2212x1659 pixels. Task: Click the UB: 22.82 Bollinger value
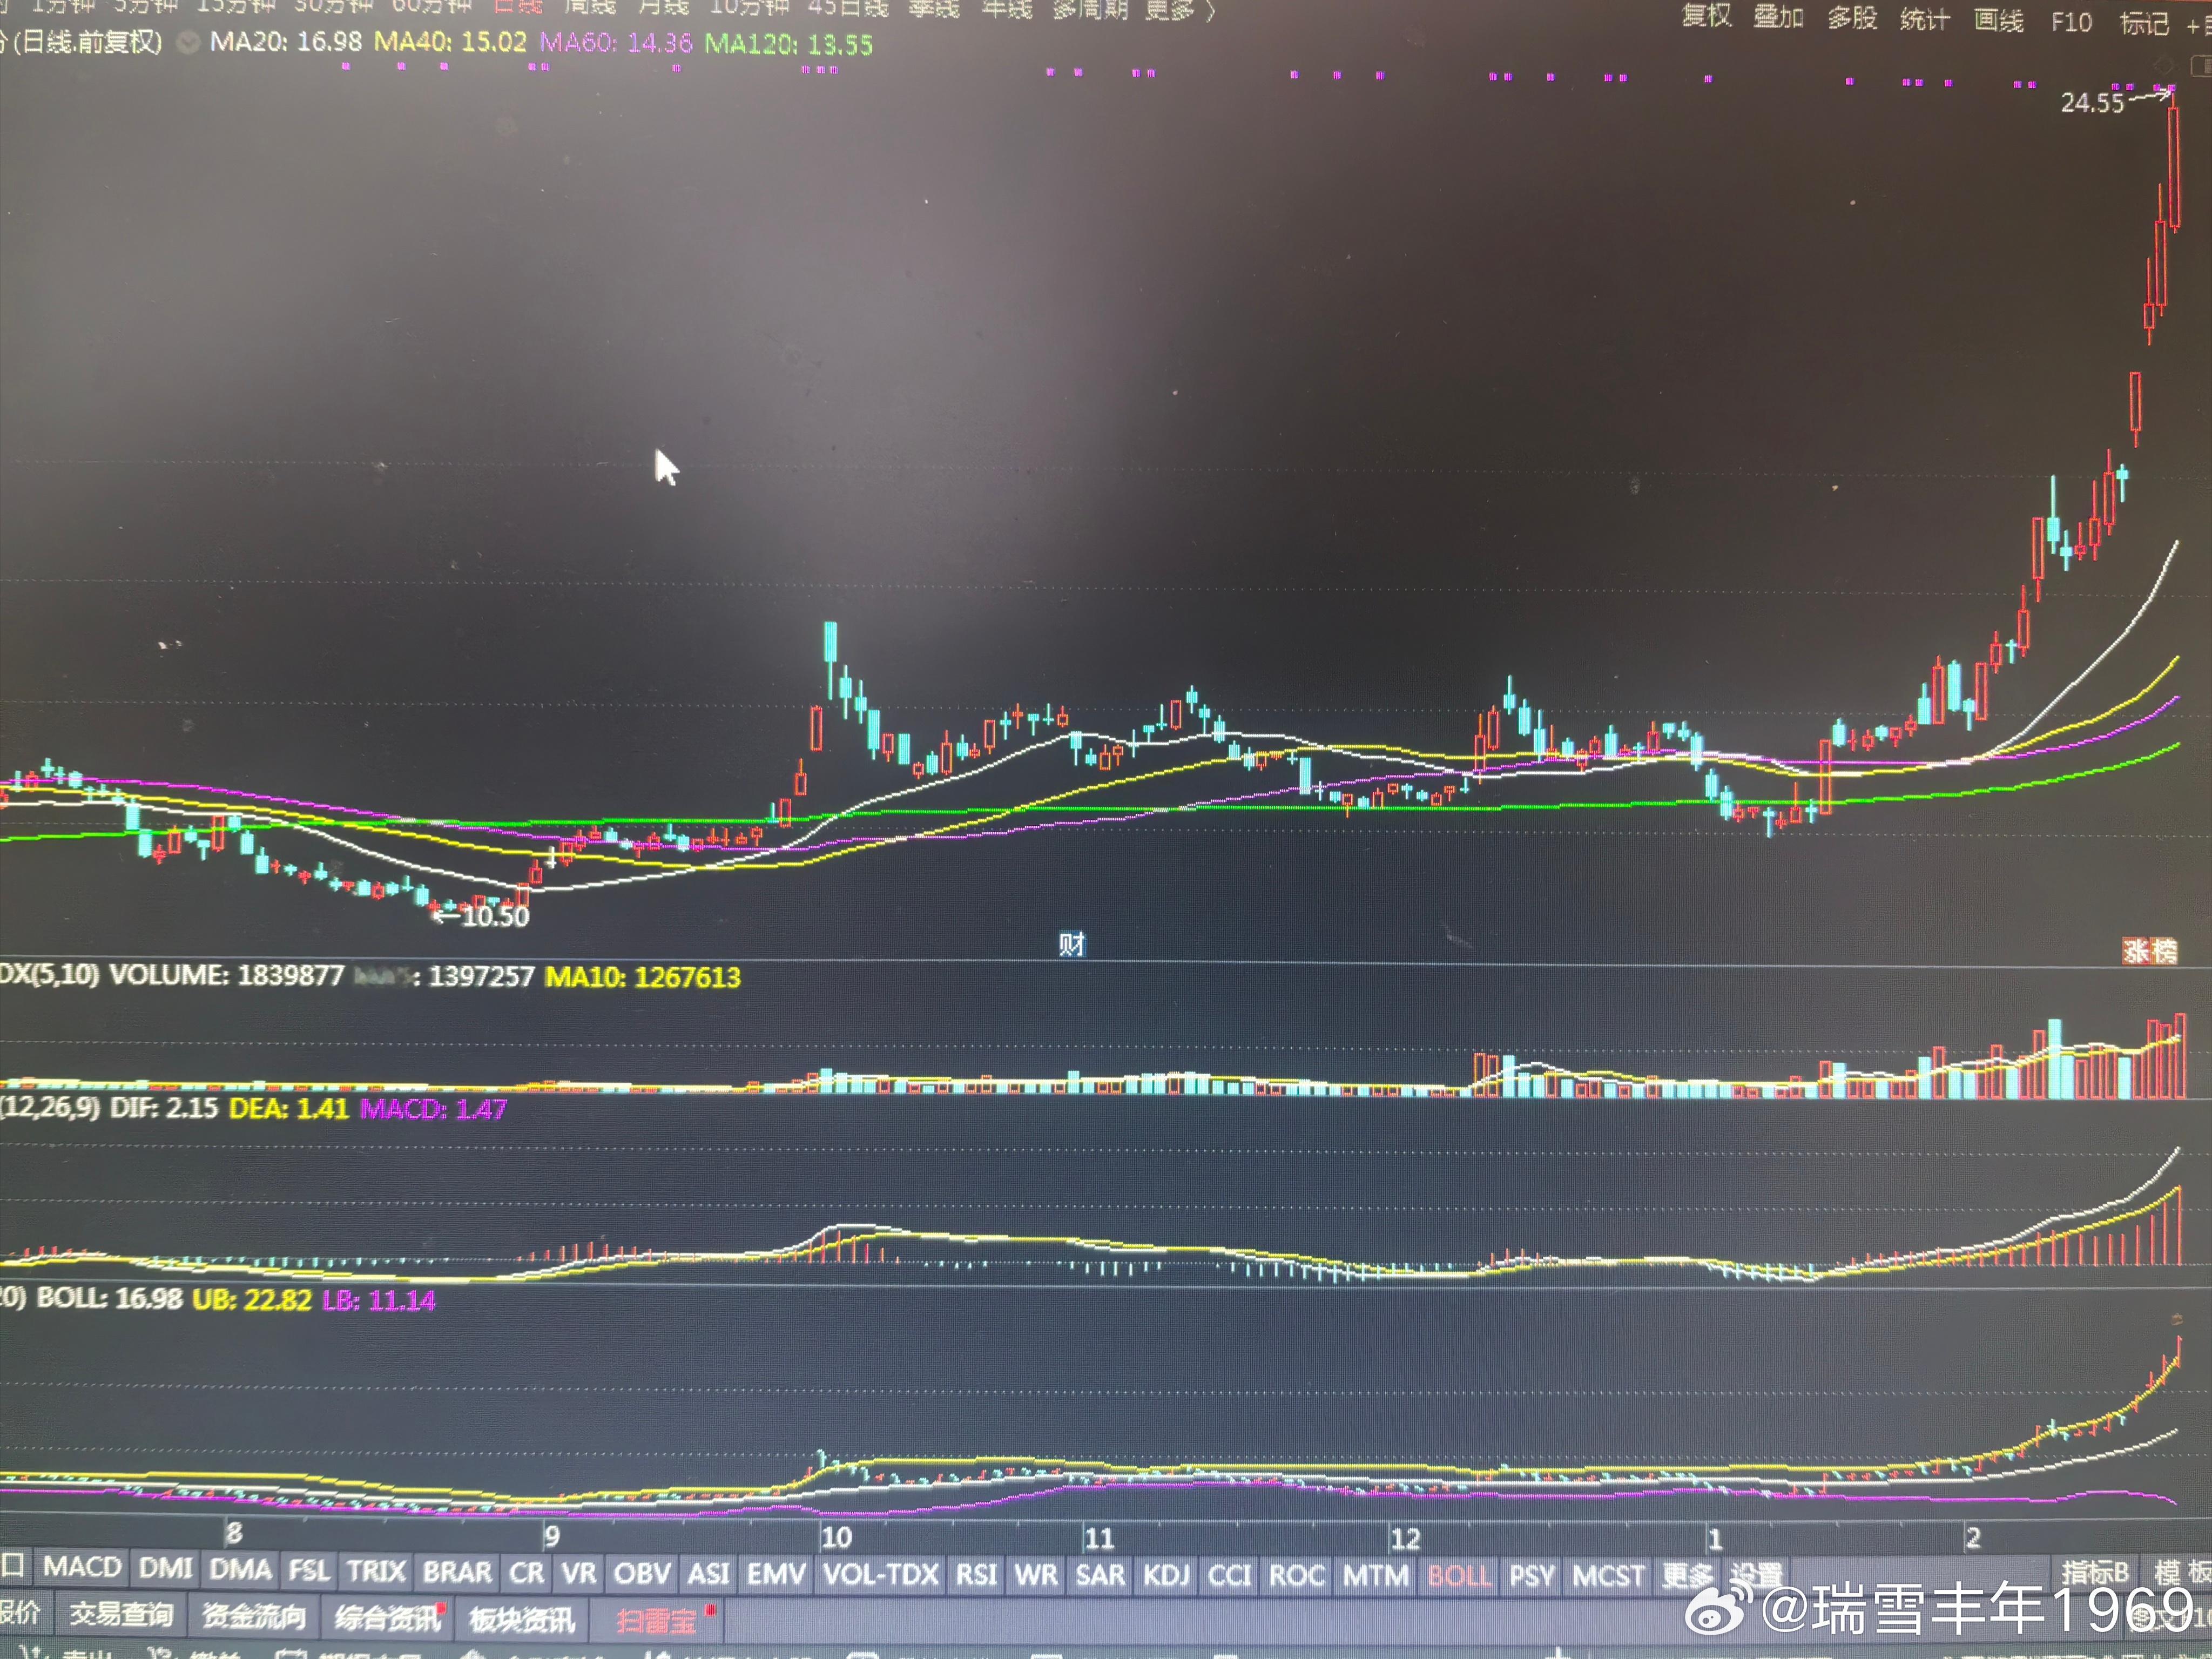pos(252,1300)
